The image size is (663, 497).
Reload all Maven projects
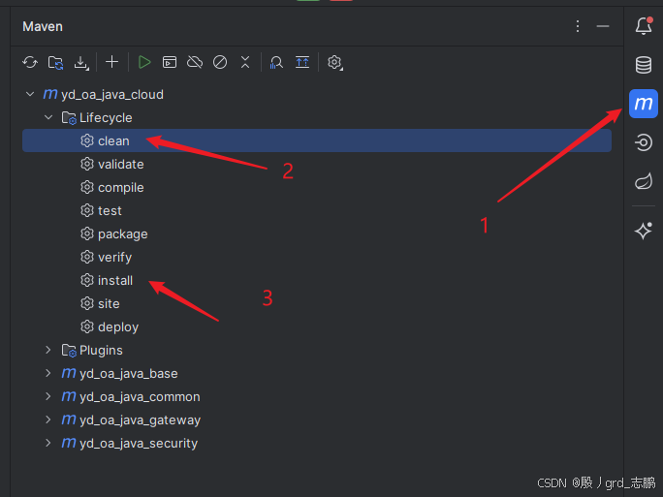[x=30, y=63]
